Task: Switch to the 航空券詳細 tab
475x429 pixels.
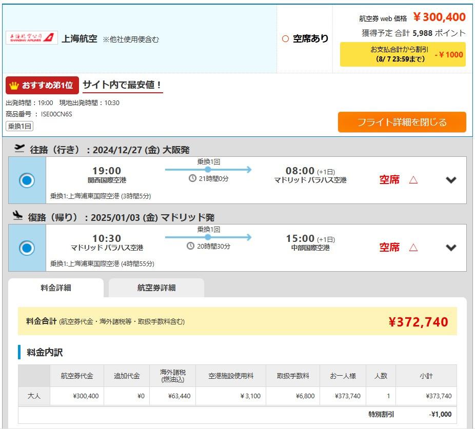Action: click(x=156, y=288)
